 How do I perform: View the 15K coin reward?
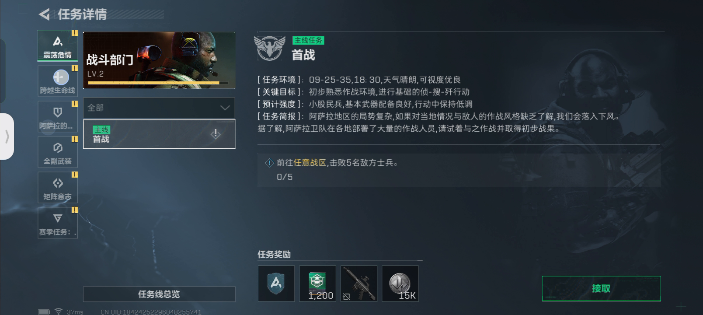400,283
